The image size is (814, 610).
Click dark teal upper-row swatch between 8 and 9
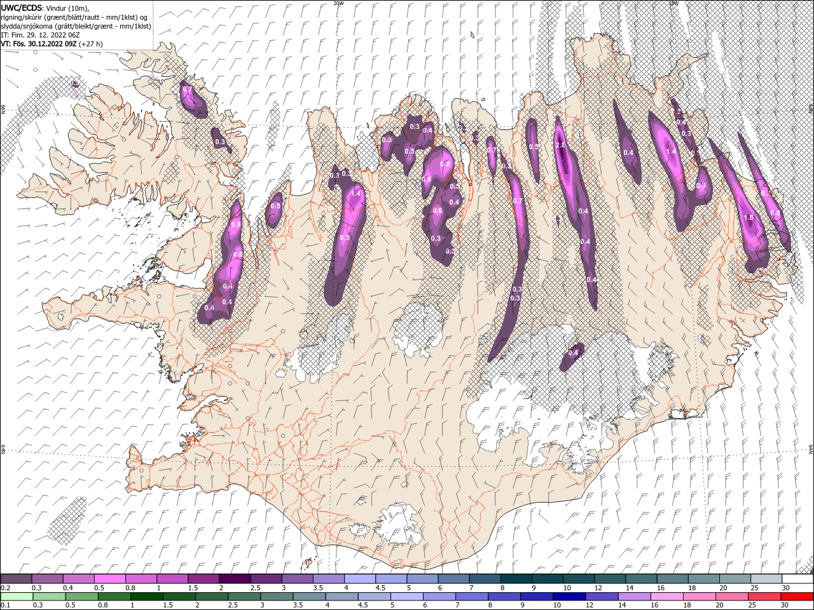pyautogui.click(x=516, y=579)
